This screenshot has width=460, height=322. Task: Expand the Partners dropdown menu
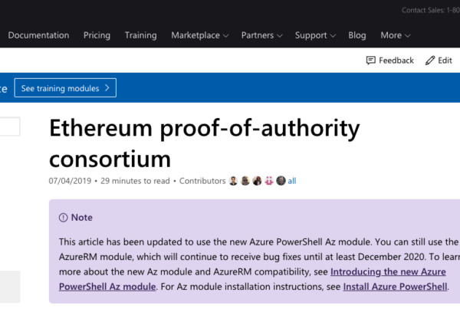tap(261, 35)
